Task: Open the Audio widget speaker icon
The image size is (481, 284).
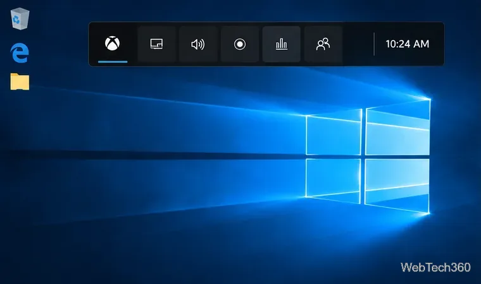Action: coord(198,44)
